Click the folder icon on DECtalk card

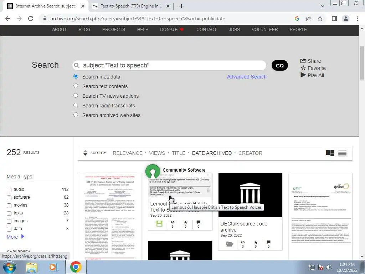[x=230, y=244]
